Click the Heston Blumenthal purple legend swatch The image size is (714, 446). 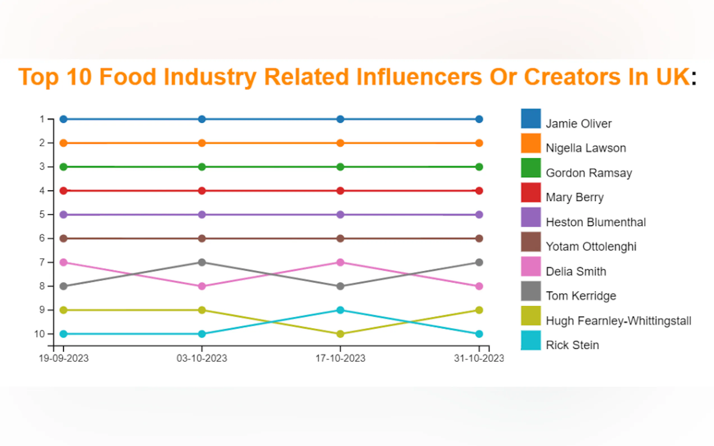pyautogui.click(x=531, y=217)
